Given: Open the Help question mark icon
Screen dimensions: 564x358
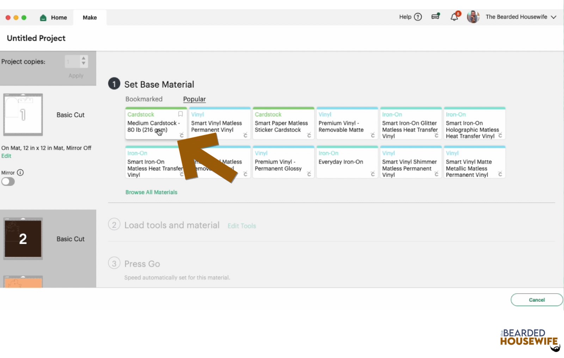Looking at the screenshot, I should click(x=418, y=17).
